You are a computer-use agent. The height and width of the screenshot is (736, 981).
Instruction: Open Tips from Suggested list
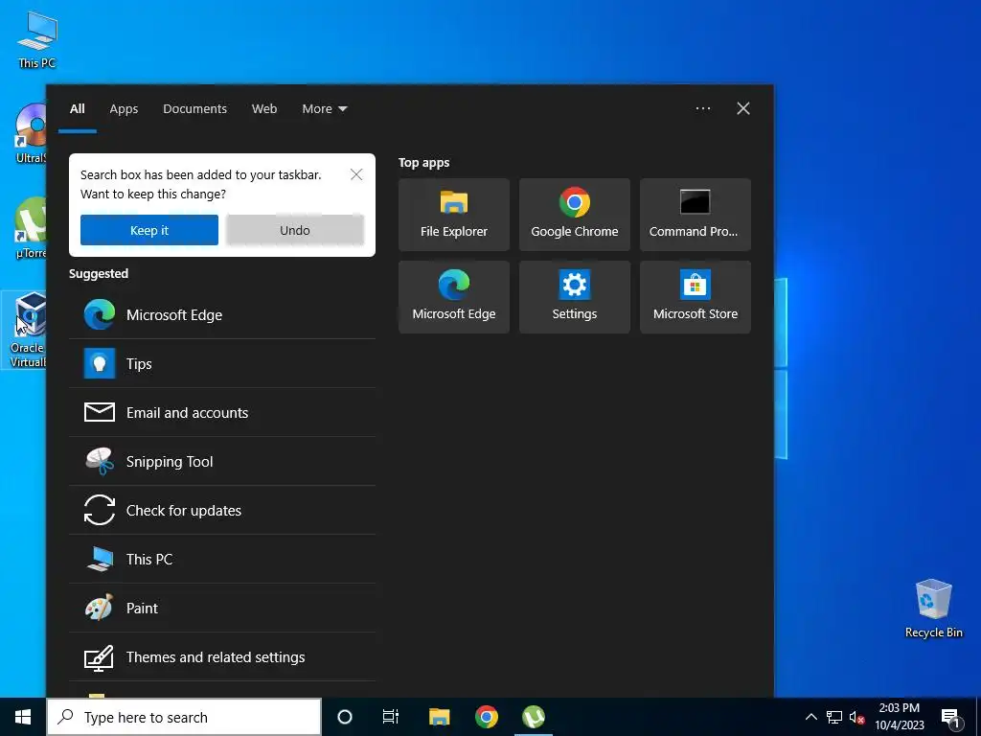click(x=222, y=363)
